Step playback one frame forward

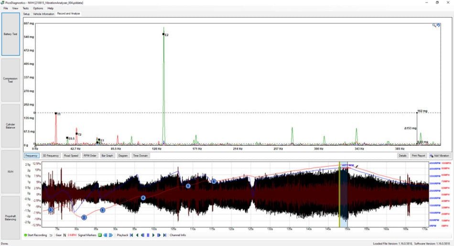[159, 235]
